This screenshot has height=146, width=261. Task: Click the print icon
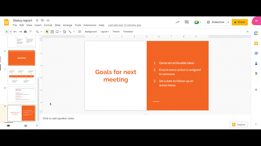click(x=25, y=32)
